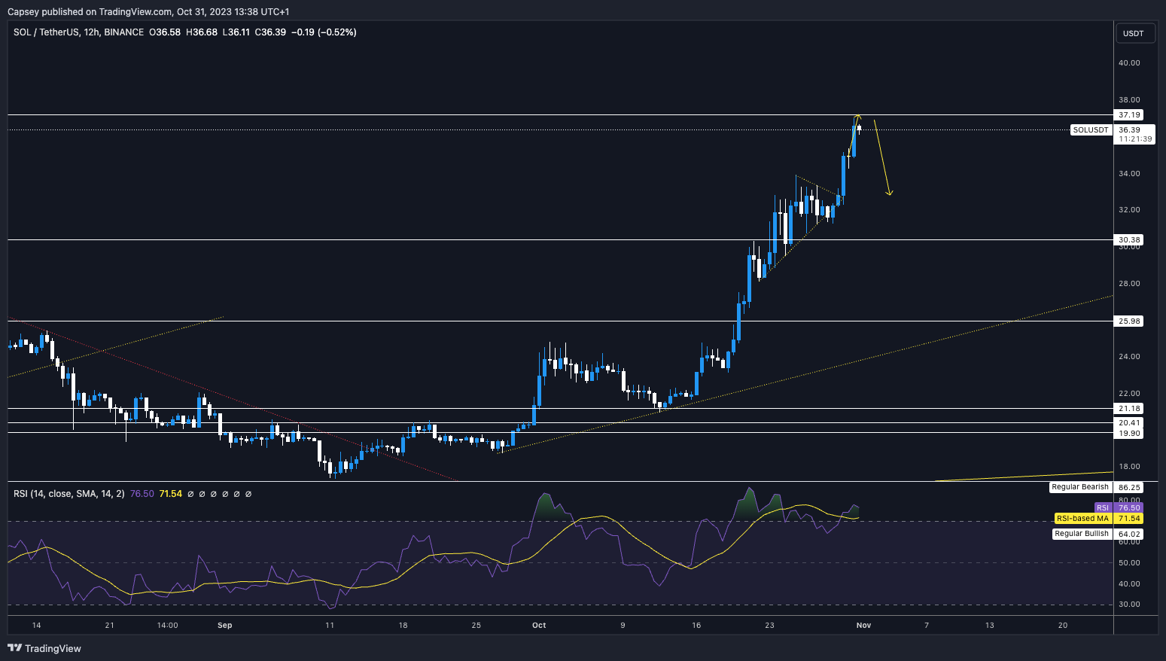This screenshot has height=661, width=1166.
Task: Click the yellow downward arrow drawing
Action: (x=882, y=160)
